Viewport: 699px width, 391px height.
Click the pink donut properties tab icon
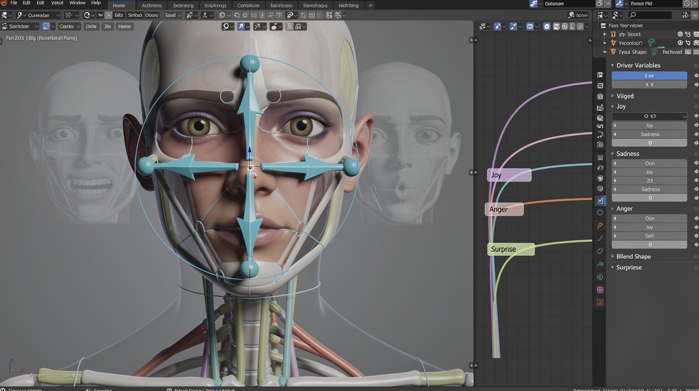(x=600, y=290)
